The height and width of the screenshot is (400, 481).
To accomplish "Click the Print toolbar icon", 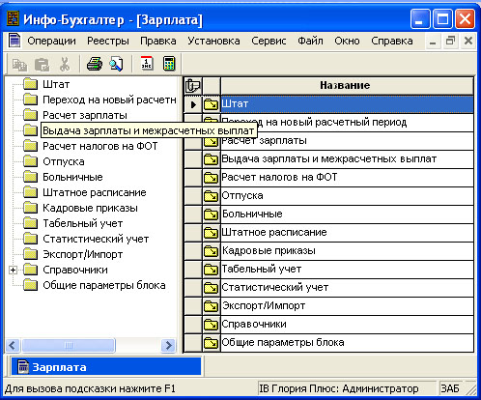I will coord(95,64).
